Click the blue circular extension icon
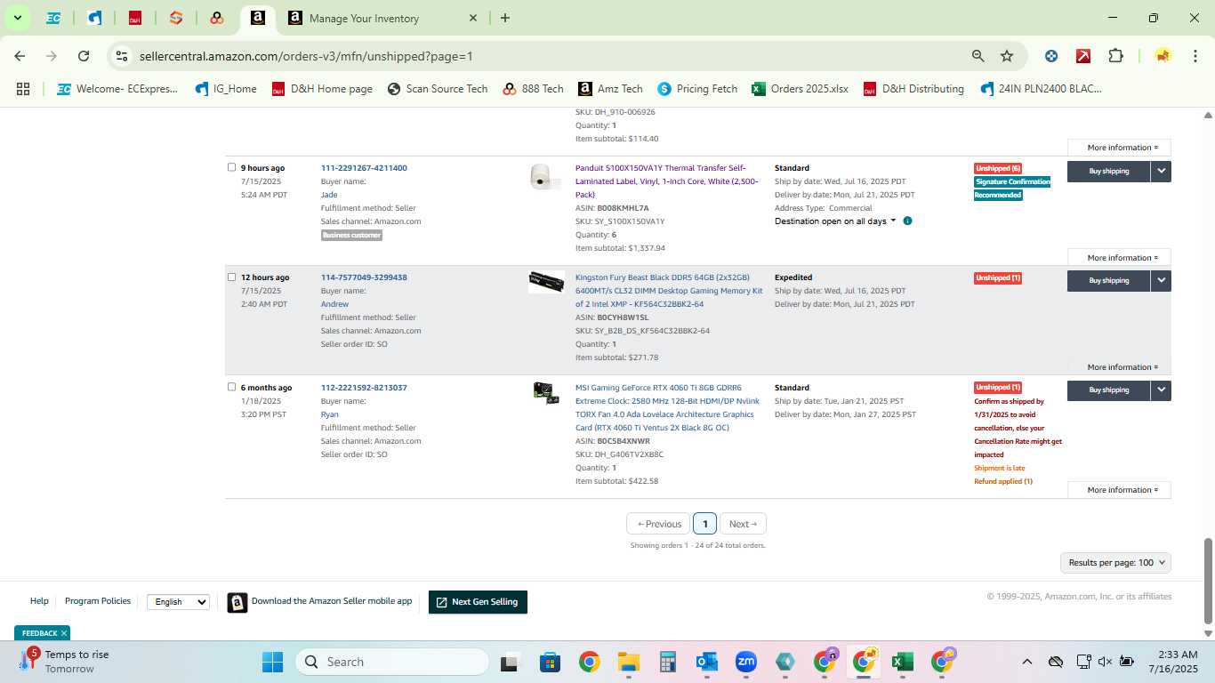This screenshot has width=1215, height=683. (1051, 56)
